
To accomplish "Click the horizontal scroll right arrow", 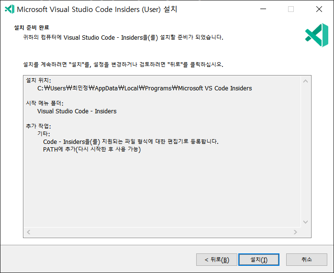I will tap(295, 232).
